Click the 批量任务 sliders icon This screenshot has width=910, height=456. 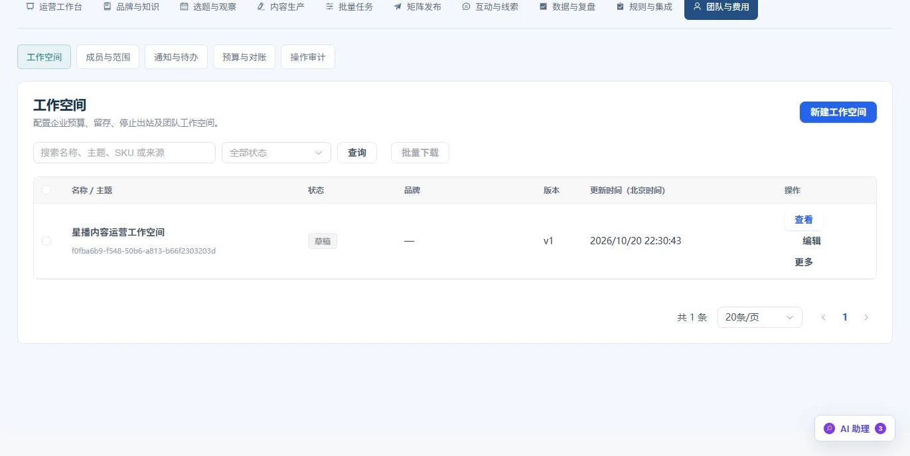[x=329, y=7]
